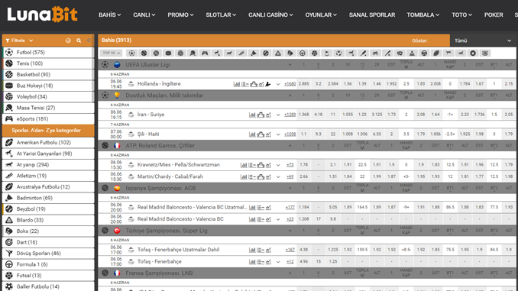Go to SANAL SPORLAR
Viewport: 518px width, 291px height.
[x=372, y=15]
